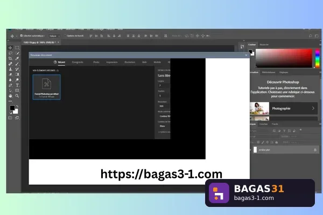Select the Quick Selection tool

[17, 53]
